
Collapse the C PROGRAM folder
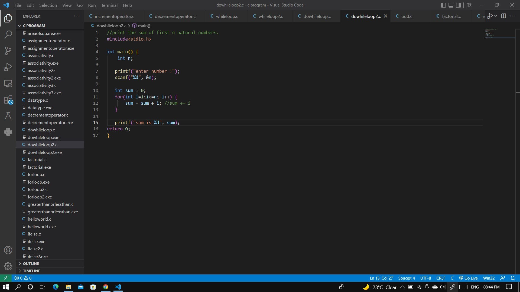pyautogui.click(x=34, y=26)
